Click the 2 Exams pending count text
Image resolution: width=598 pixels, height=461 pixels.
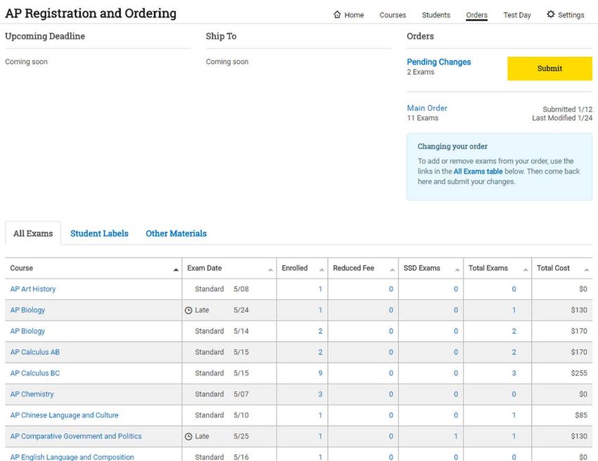420,72
